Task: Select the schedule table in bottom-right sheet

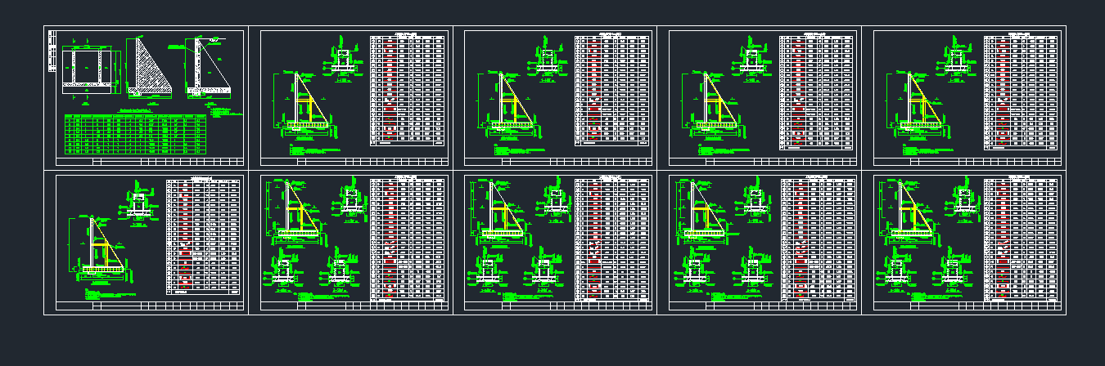Action: click(x=1022, y=240)
